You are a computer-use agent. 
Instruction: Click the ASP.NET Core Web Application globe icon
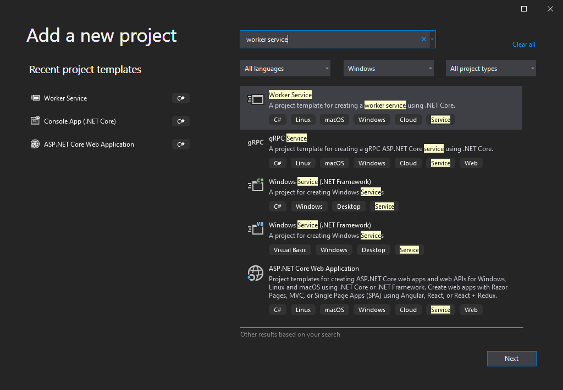click(256, 272)
